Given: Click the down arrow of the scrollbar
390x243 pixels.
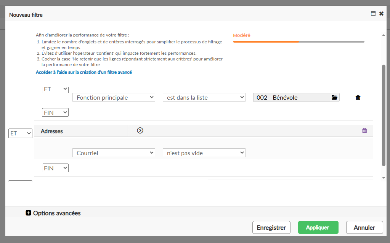Looking at the screenshot, I should tap(384, 178).
